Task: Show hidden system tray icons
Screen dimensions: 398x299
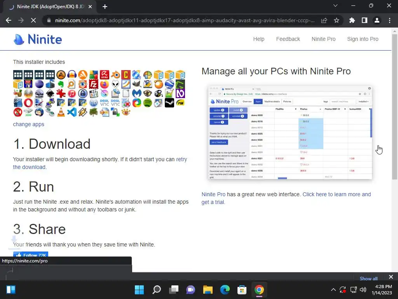Action: (333, 290)
